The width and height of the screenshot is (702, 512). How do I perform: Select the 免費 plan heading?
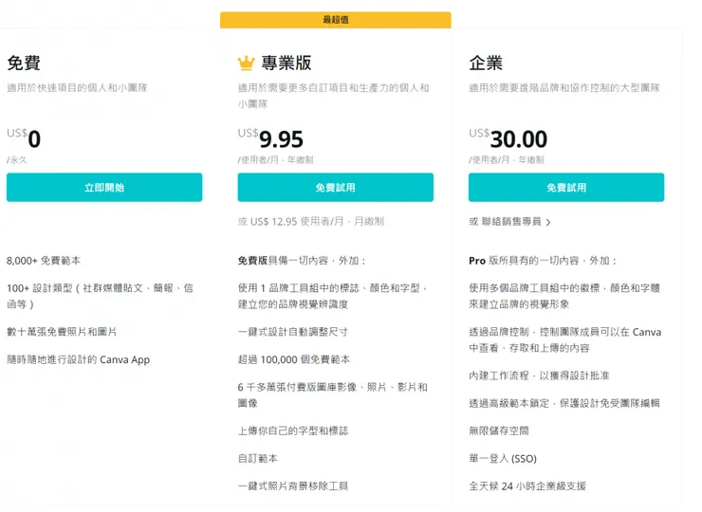pos(24,63)
